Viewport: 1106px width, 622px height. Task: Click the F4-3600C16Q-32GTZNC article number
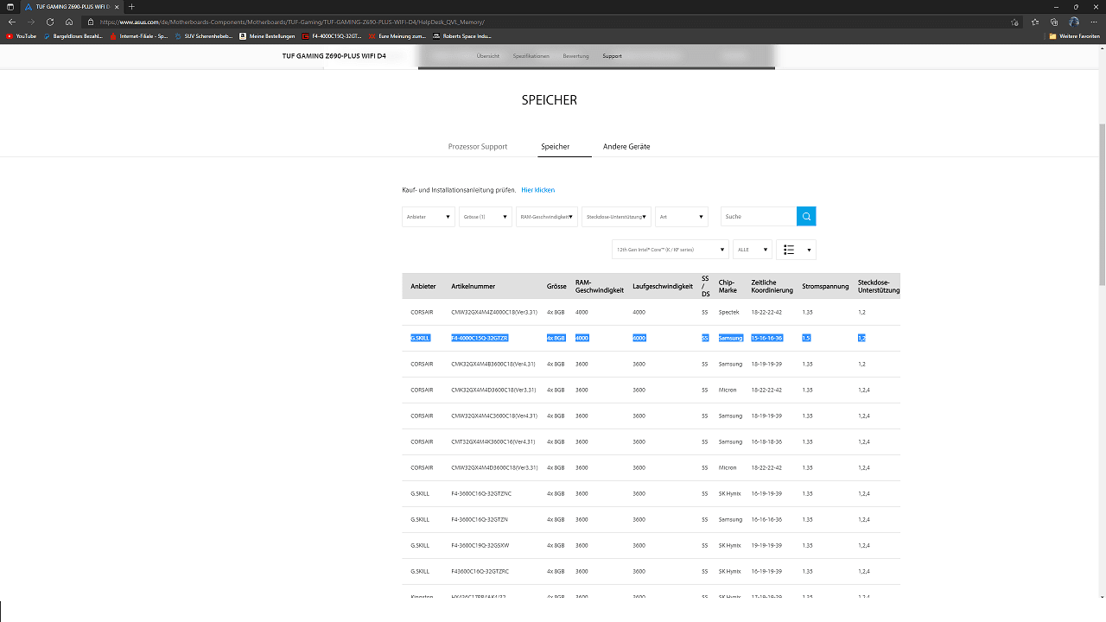[481, 493]
